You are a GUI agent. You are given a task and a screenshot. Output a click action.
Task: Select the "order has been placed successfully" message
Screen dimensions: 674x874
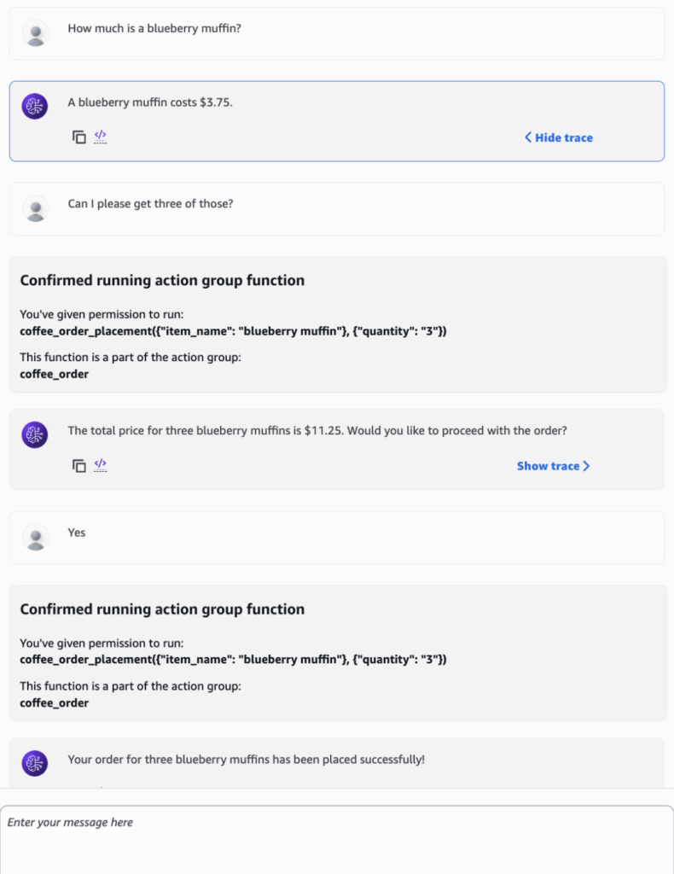coord(246,759)
